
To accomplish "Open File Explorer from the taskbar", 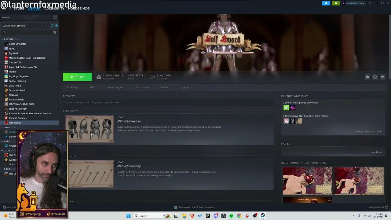I will coord(184,216).
